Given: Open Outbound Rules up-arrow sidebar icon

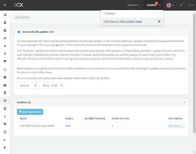Looking at the screenshot, I should pos(5,54).
